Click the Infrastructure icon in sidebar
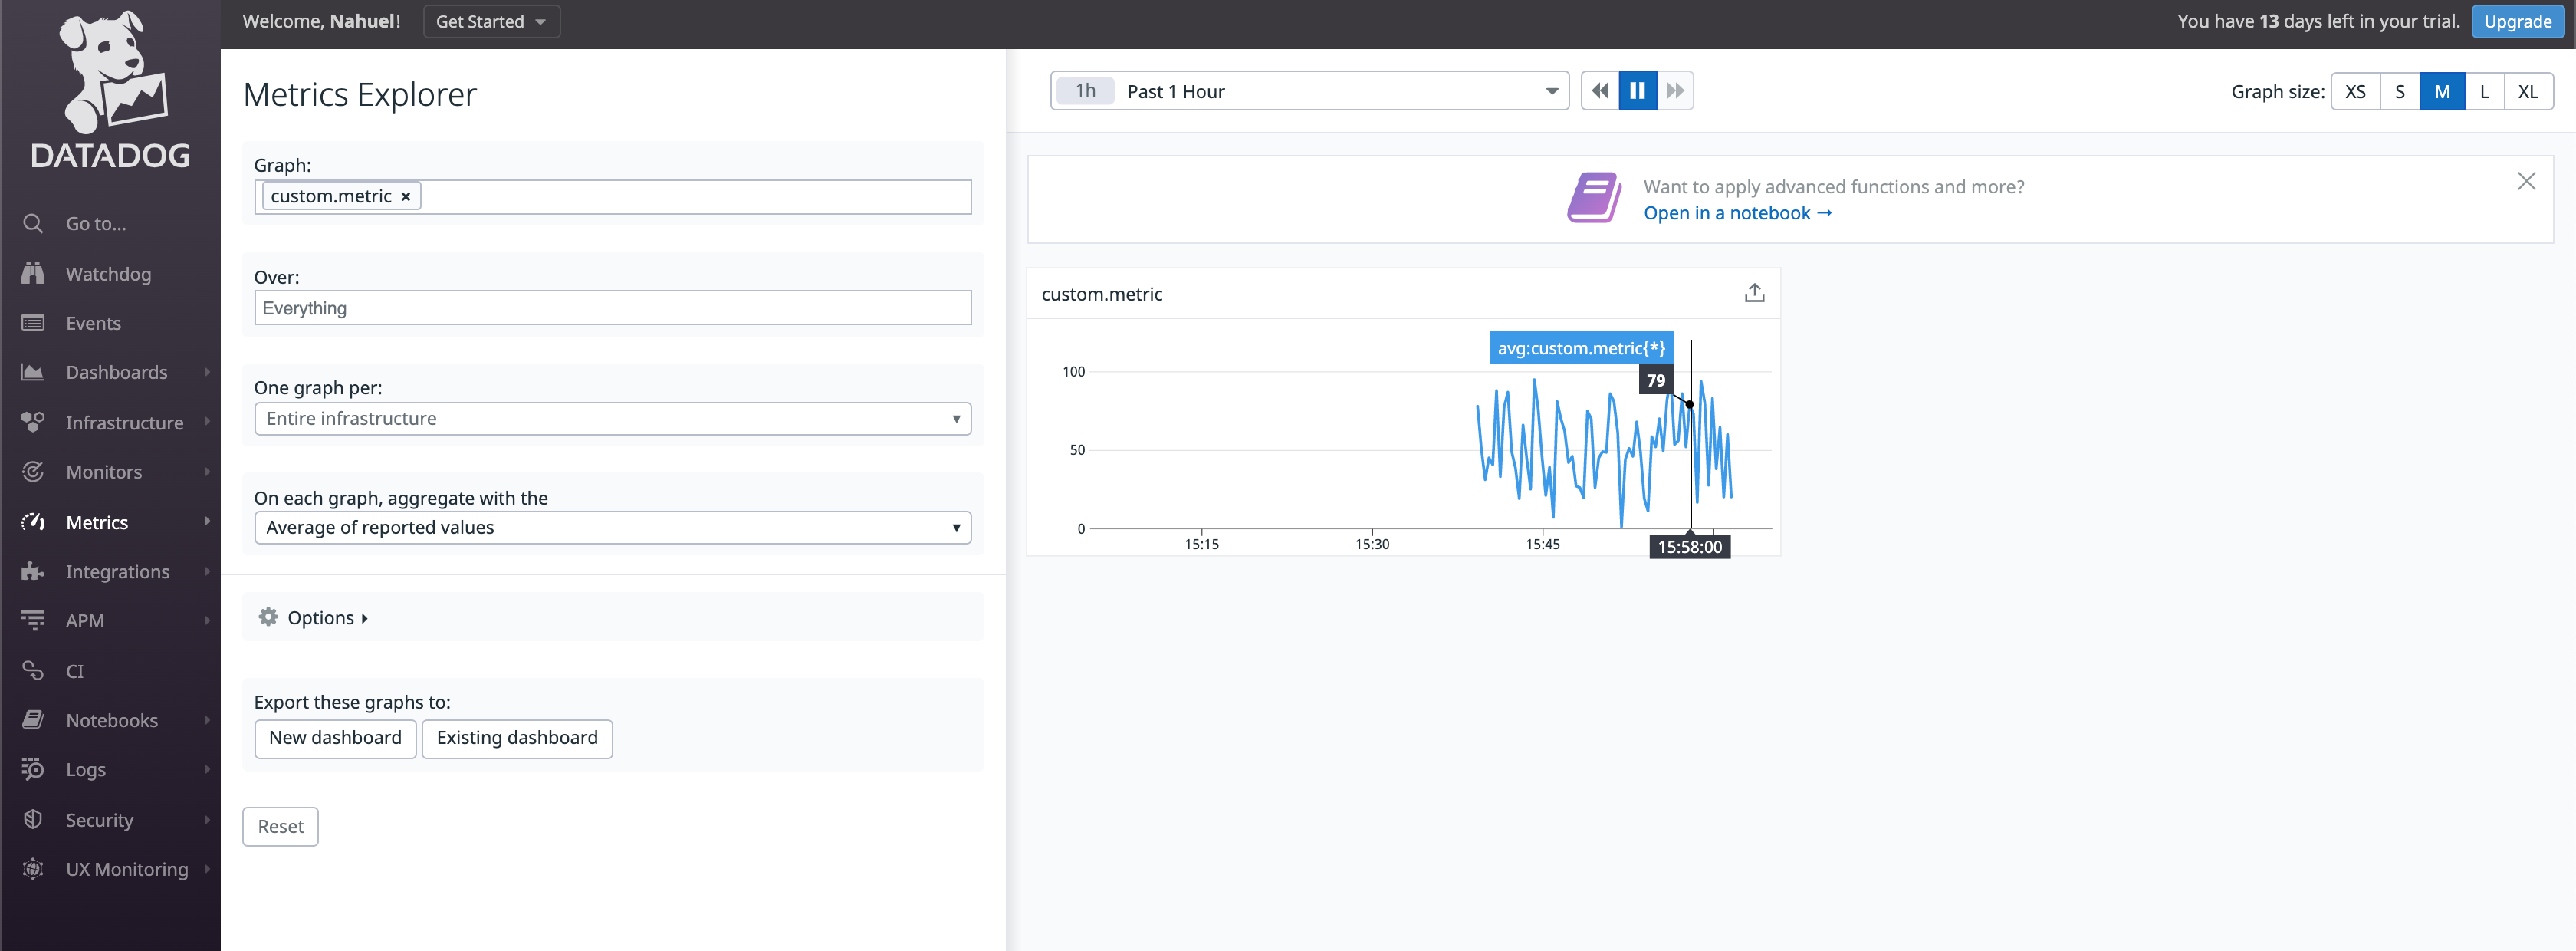The height and width of the screenshot is (951, 2576). tap(33, 422)
